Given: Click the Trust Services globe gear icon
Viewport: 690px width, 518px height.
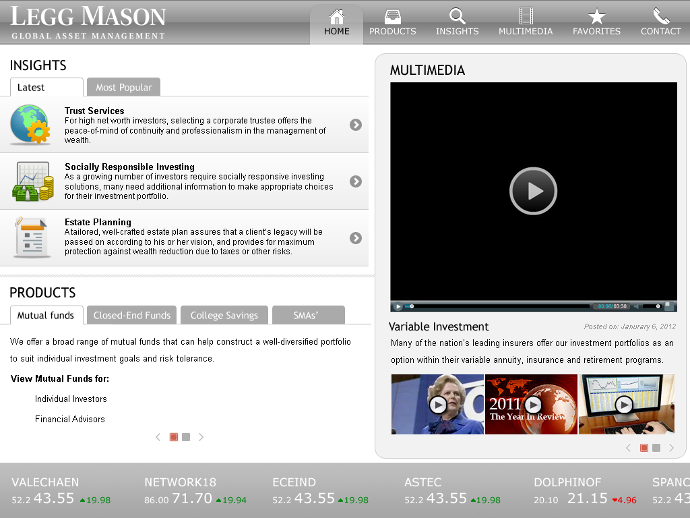Looking at the screenshot, I should point(30,125).
